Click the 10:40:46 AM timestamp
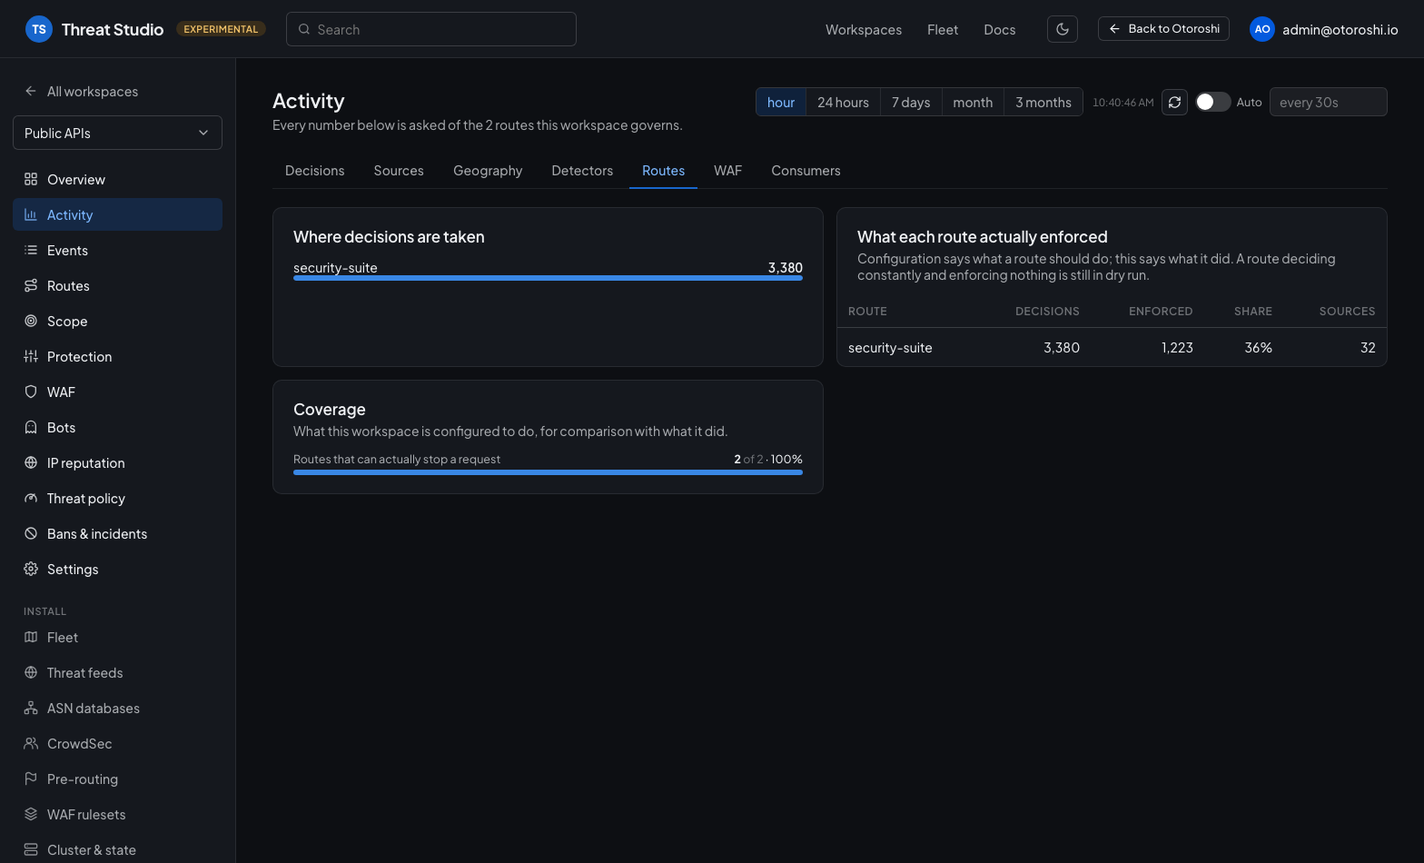Viewport: 1424px width, 863px height. point(1122,103)
